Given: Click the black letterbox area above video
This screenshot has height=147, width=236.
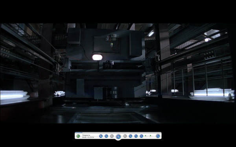Looking at the screenshot, I should pyautogui.click(x=118, y=11).
